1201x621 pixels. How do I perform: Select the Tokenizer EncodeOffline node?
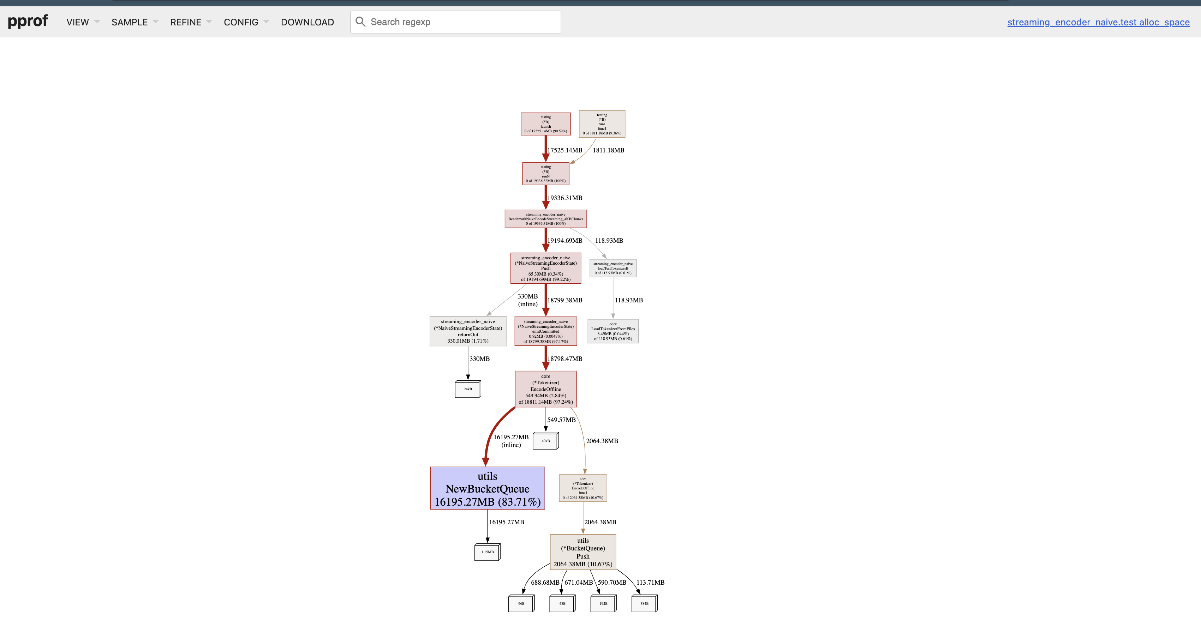(545, 389)
